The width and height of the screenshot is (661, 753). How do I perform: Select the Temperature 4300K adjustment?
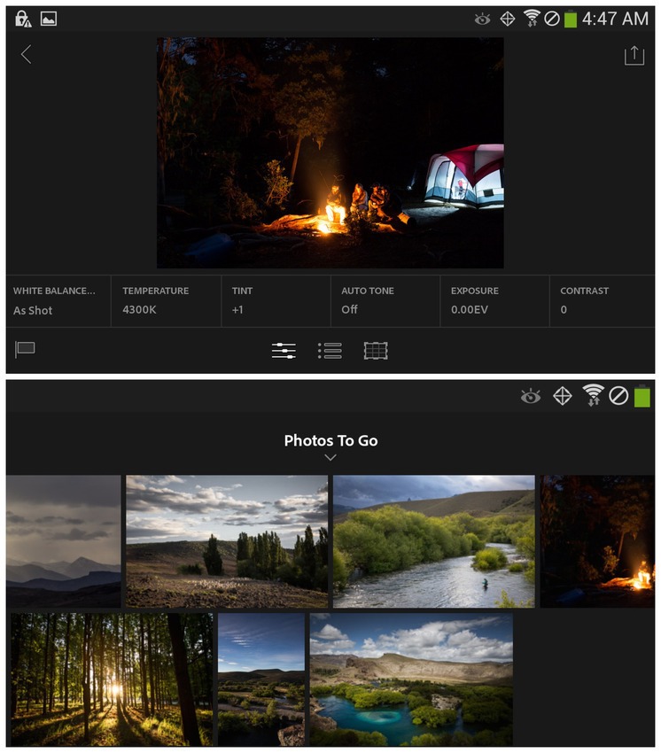click(x=167, y=301)
